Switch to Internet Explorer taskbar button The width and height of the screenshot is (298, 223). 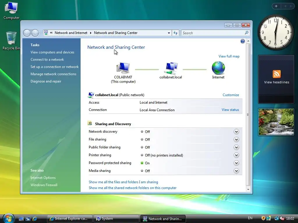[70, 219]
